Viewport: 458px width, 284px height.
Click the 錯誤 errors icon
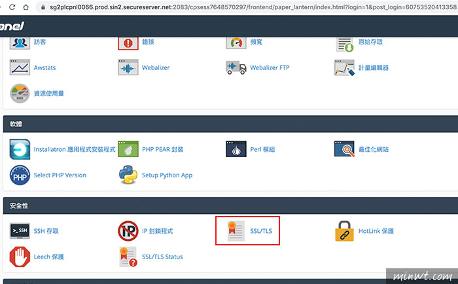point(128,43)
